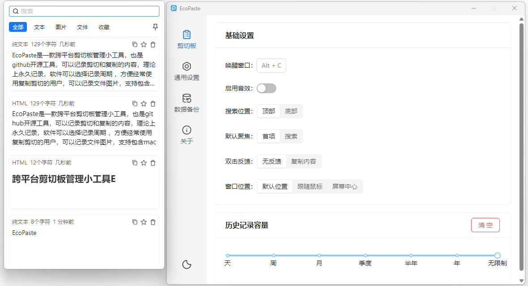Screen dimensions: 528x286
Task: Select the 文件 filter tab
Action: (x=82, y=27)
